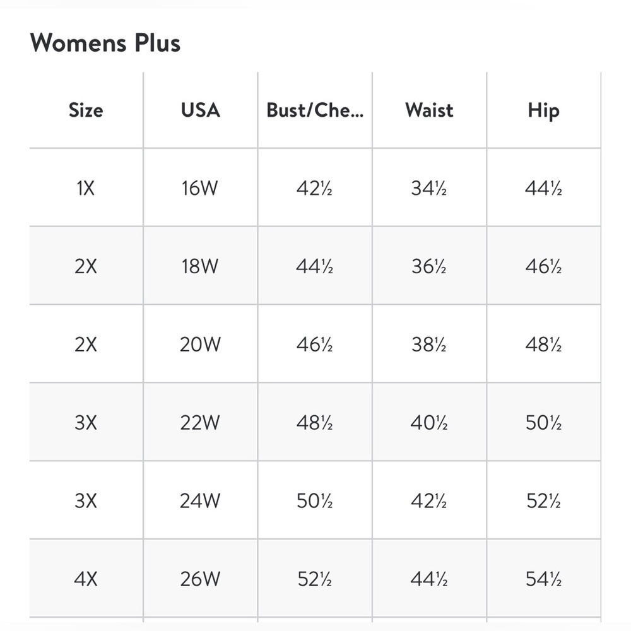Screen dimensions: 631x631
Task: Click the 40½ waist value
Action: (429, 423)
